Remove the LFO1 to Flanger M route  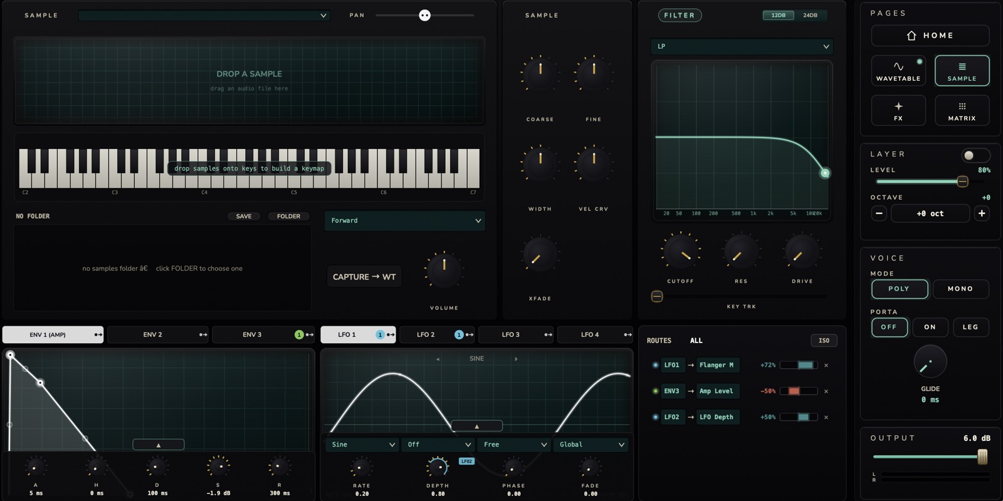[826, 365]
